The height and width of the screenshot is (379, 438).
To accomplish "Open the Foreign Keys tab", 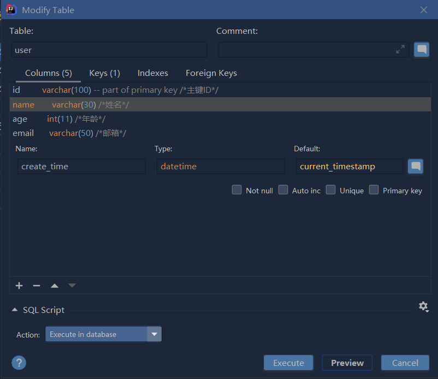I will 211,73.
